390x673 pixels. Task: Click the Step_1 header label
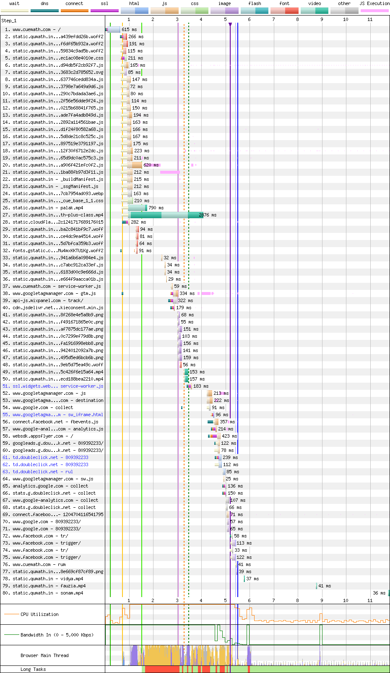click(9, 20)
